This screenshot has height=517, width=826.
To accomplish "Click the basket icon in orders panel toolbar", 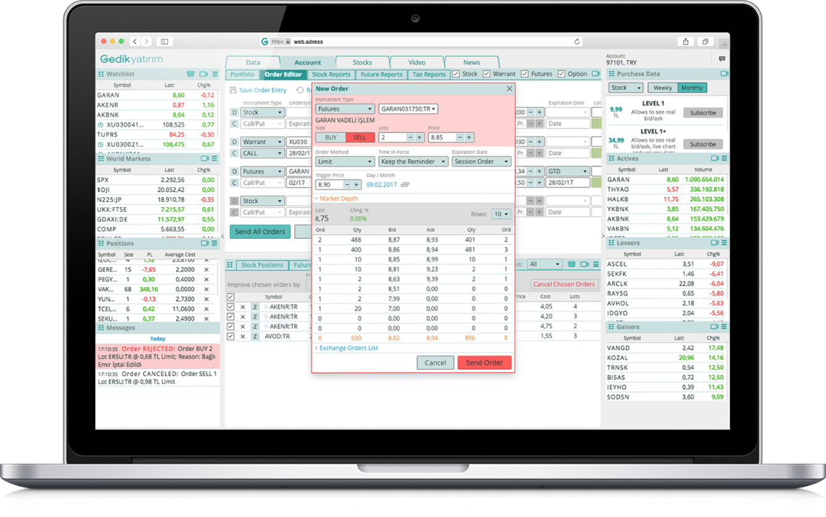I will tap(572, 265).
